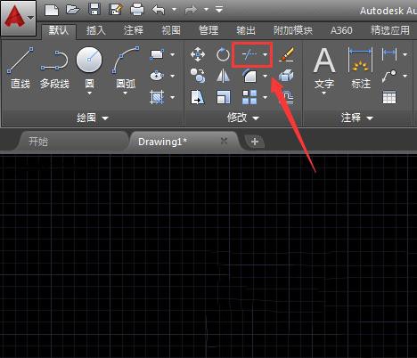Open the linear dimension dropdown arrow
Viewport: 417px width, 358px height.
tap(405, 54)
